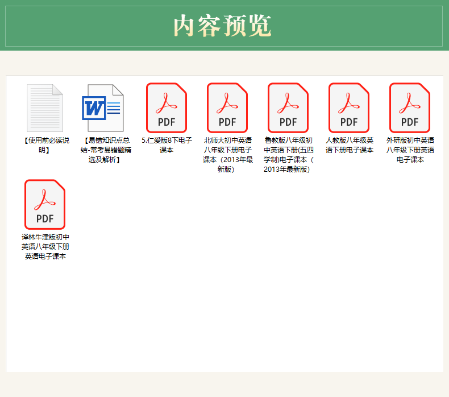The image size is (449, 397).
Task: Select the label 鲁教版八年级初中英语下册(五四学制)电子课本
Action: tap(288, 155)
